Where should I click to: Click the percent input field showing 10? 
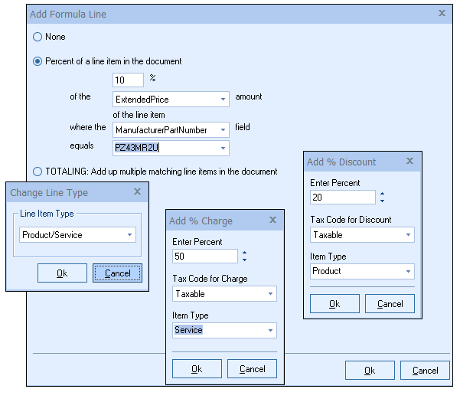click(127, 80)
